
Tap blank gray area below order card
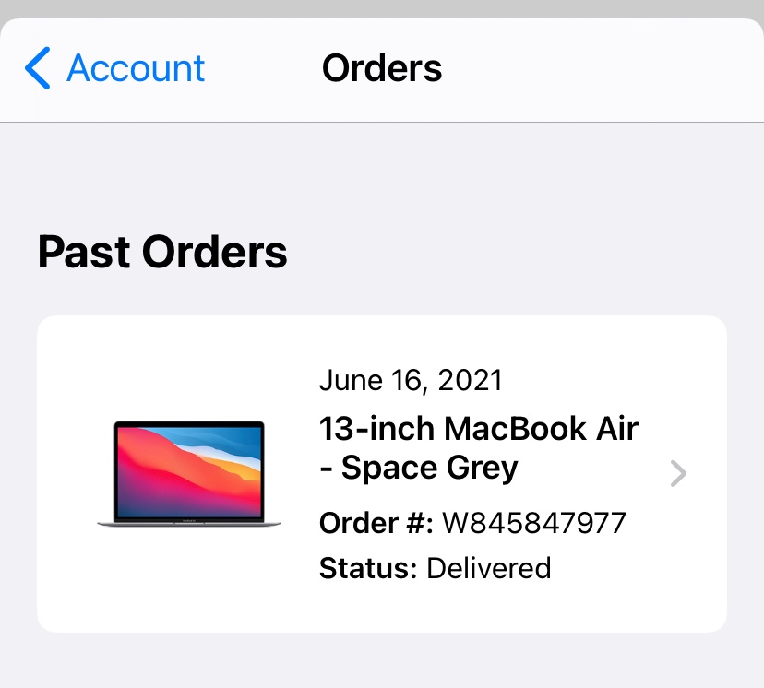click(382, 661)
